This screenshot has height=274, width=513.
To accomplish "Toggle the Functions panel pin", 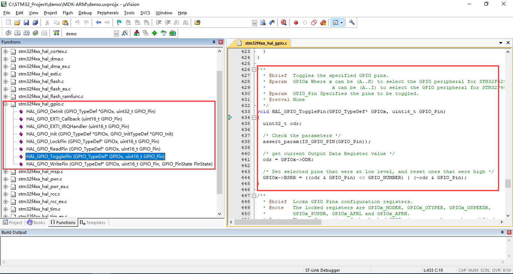I will [x=214, y=42].
